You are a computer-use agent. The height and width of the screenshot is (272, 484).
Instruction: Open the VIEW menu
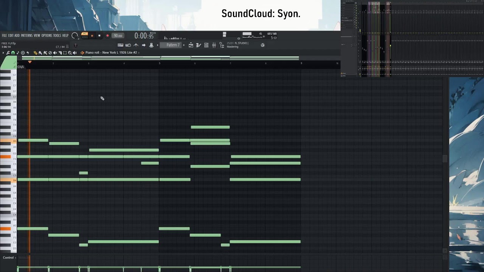coord(37,36)
